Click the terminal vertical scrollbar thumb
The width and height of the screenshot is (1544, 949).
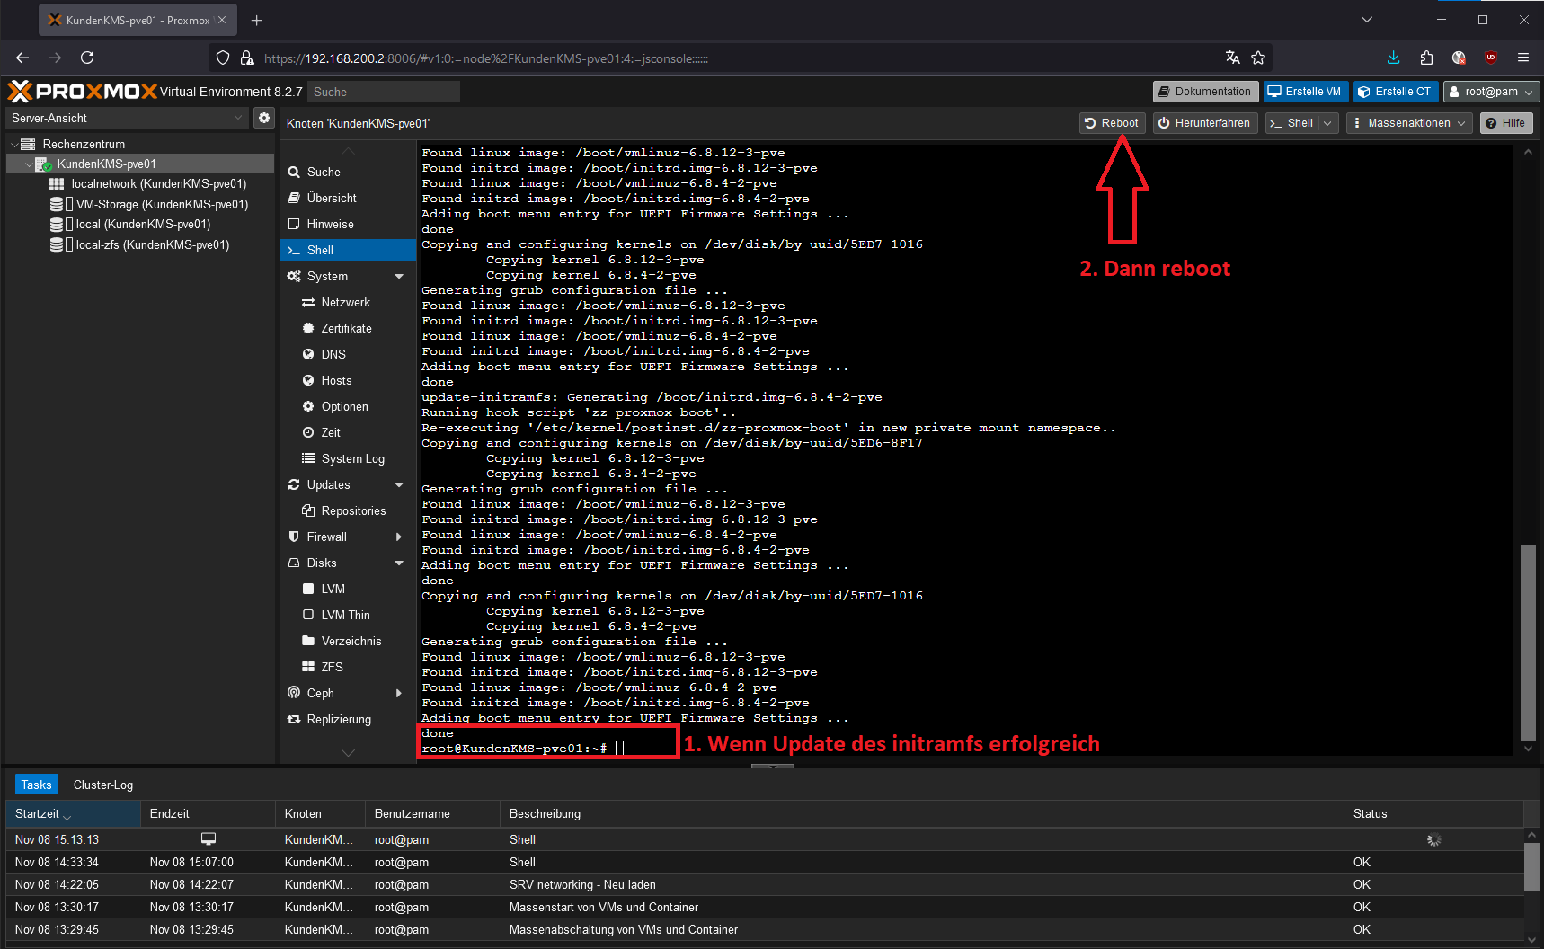(x=1528, y=643)
